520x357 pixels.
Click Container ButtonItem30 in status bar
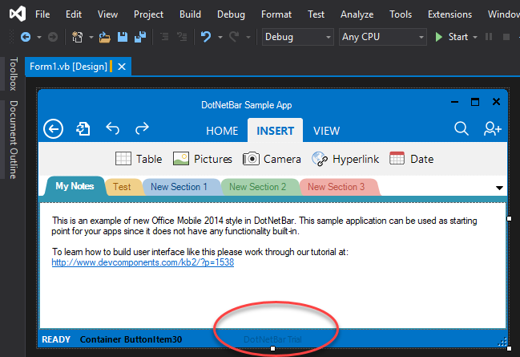point(131,339)
